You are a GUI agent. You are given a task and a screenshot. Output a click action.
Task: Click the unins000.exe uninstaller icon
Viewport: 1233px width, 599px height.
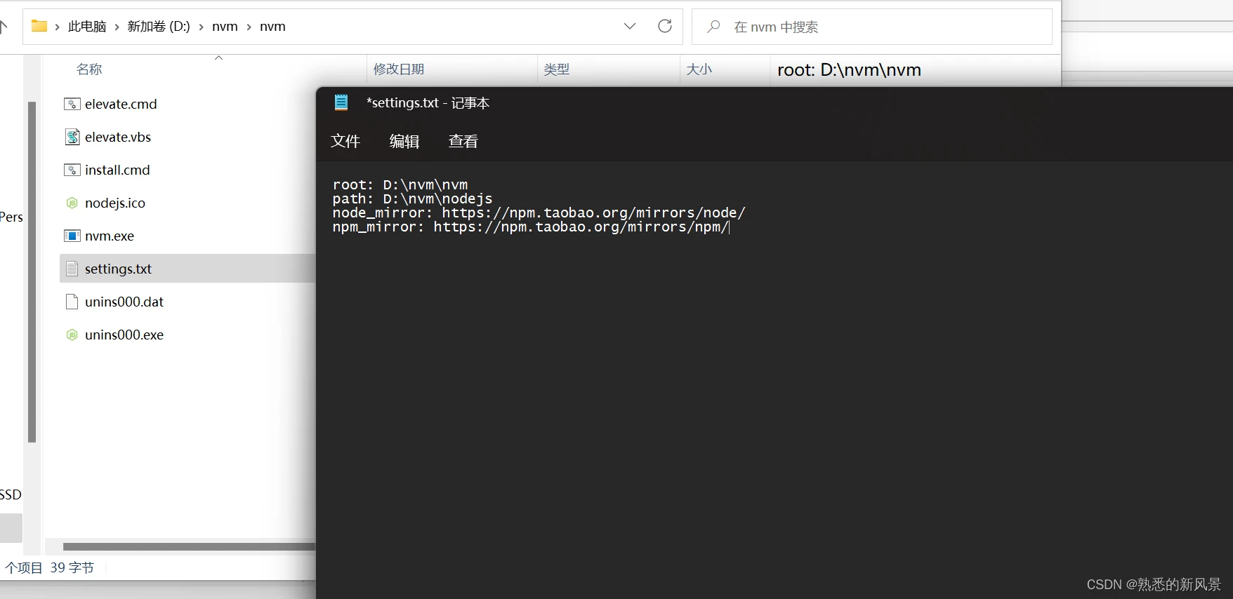pyautogui.click(x=72, y=335)
